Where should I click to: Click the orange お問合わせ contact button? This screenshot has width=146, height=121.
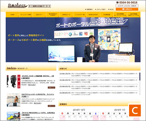tap(127, 9)
